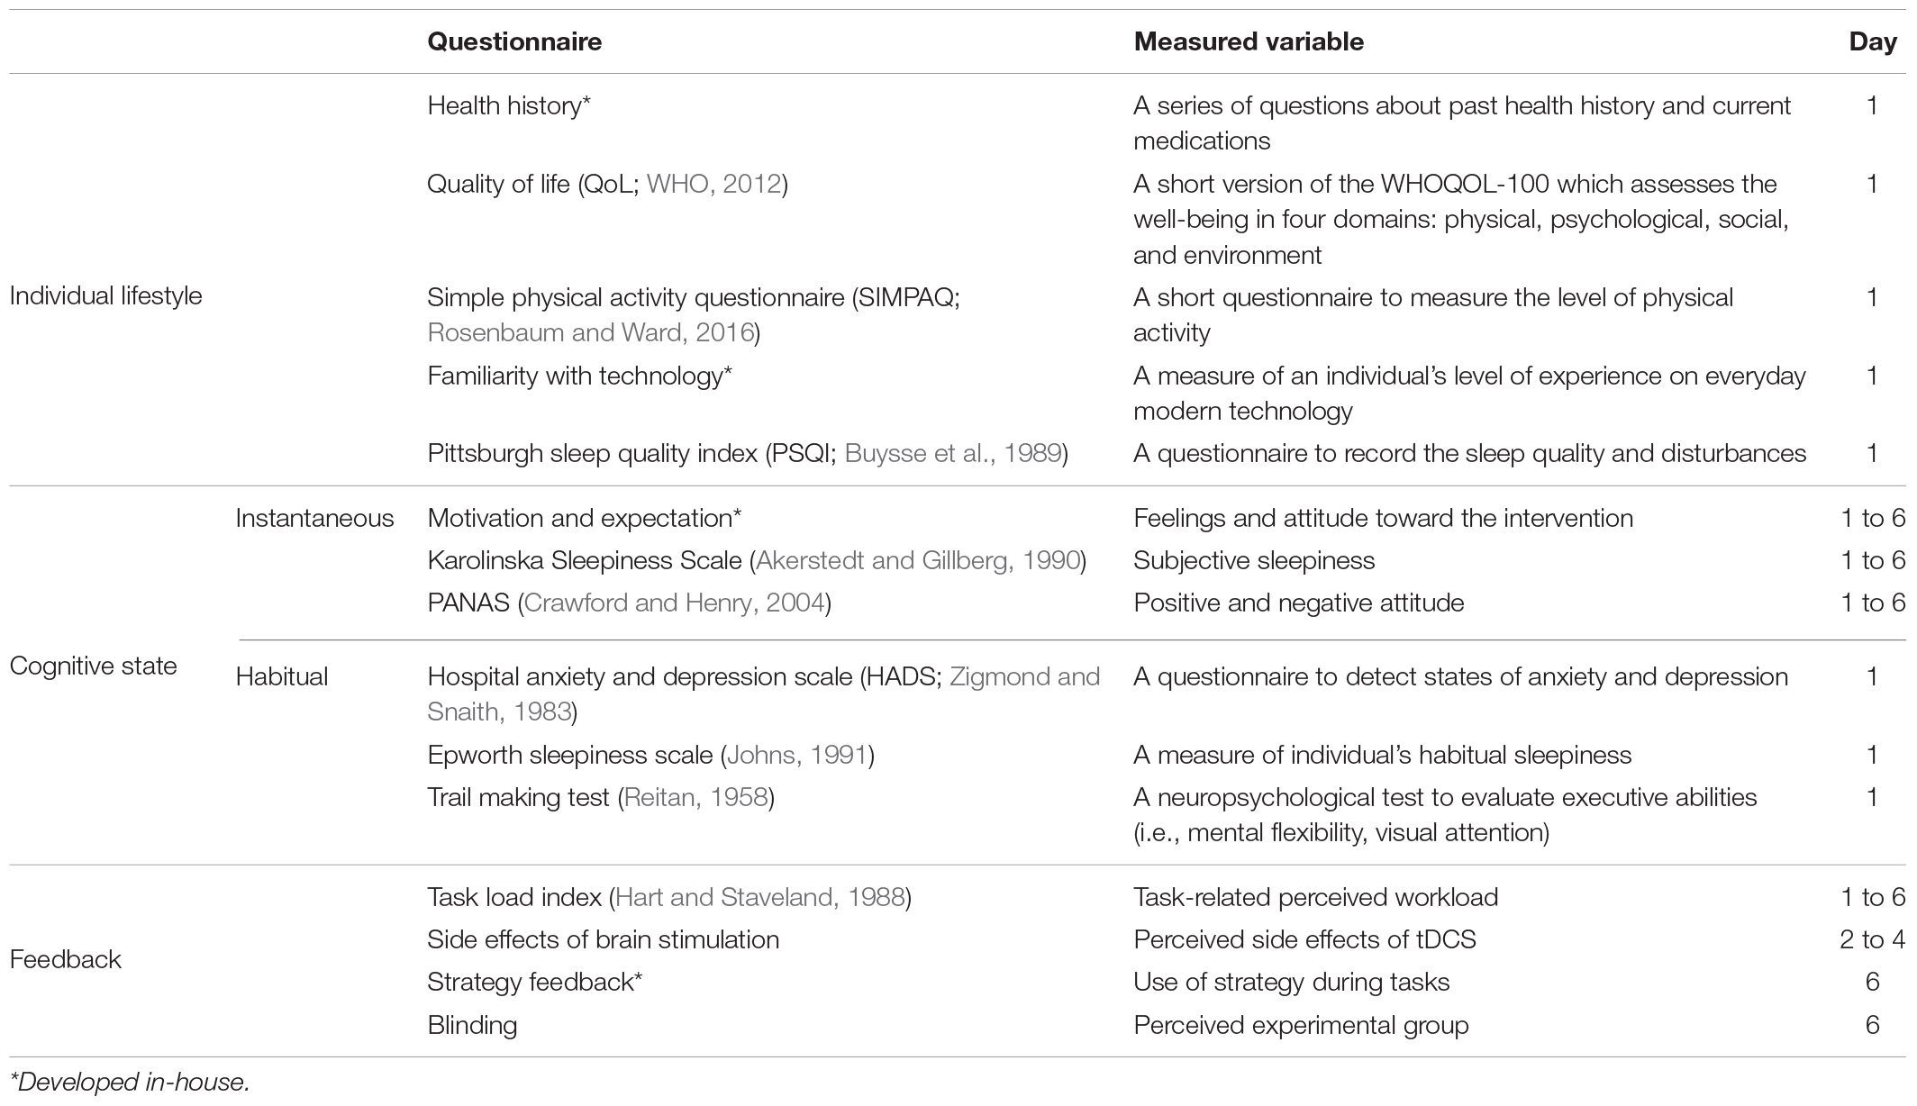The image size is (1917, 1106).
Task: Select the Day column header
Action: click(x=1873, y=42)
